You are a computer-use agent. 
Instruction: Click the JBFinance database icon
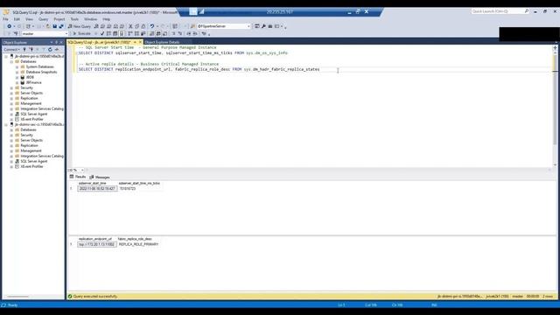tap(23, 82)
